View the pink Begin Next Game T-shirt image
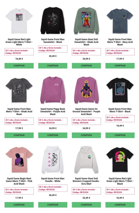 coord(19,160)
